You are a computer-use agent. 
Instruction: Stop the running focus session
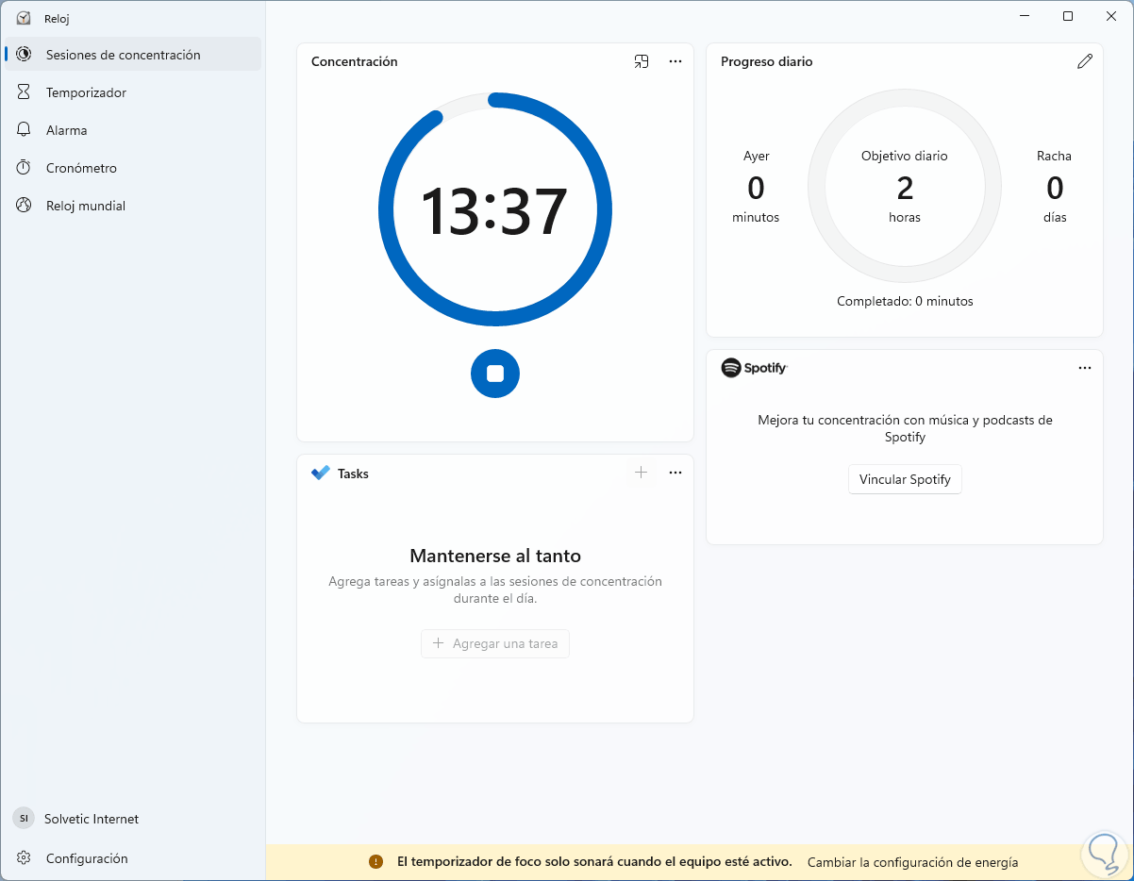(x=495, y=374)
